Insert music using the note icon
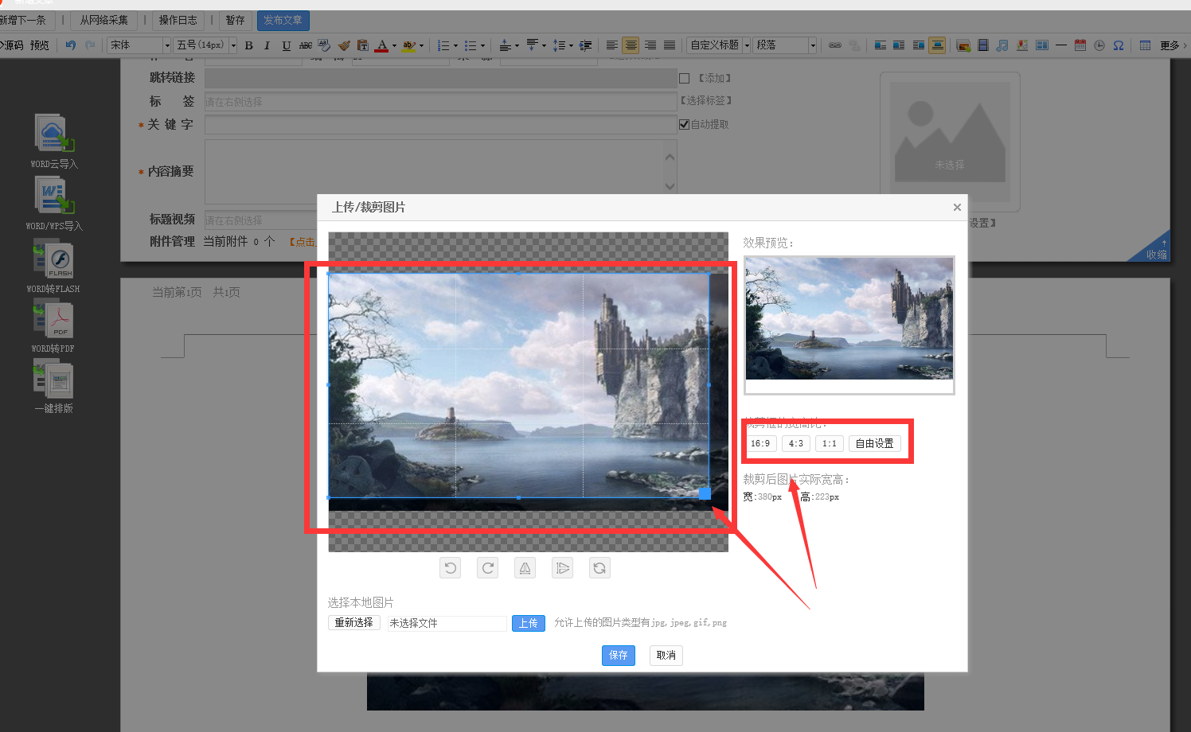 tap(1002, 45)
